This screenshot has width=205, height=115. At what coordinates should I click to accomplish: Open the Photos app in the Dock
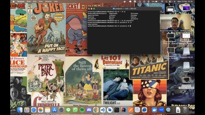point(41,110)
